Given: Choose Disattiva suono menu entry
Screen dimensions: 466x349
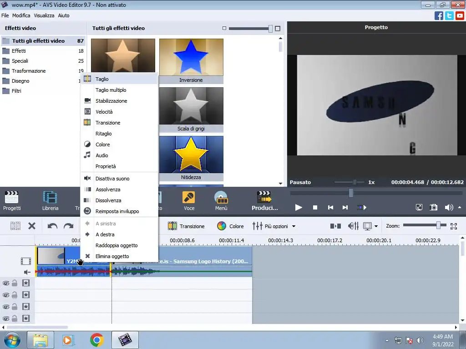Looking at the screenshot, I should click(x=119, y=179).
